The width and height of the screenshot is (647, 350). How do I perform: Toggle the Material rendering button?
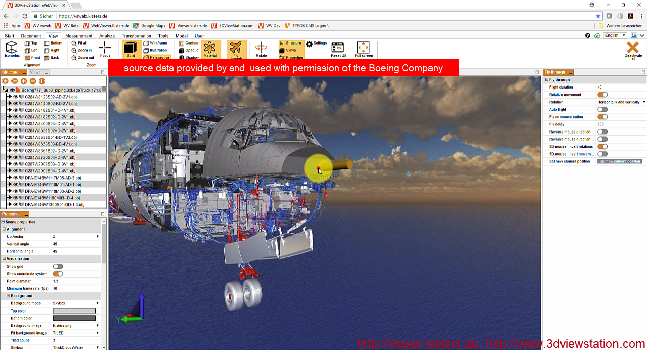(x=210, y=50)
